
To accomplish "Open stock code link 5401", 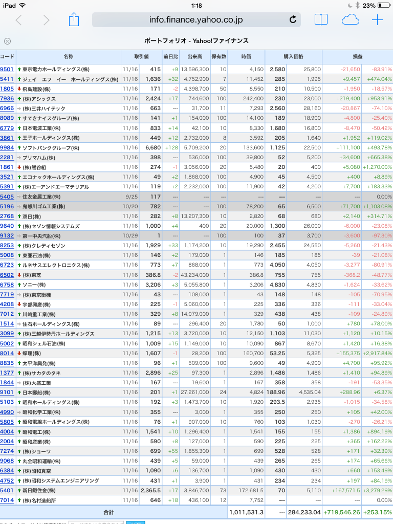I will click(7, 490).
